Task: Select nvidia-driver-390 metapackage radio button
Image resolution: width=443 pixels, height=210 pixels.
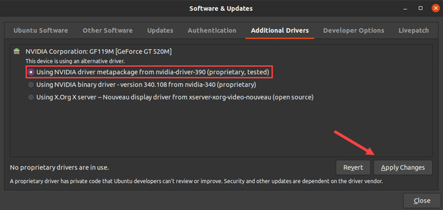Action: (x=31, y=72)
